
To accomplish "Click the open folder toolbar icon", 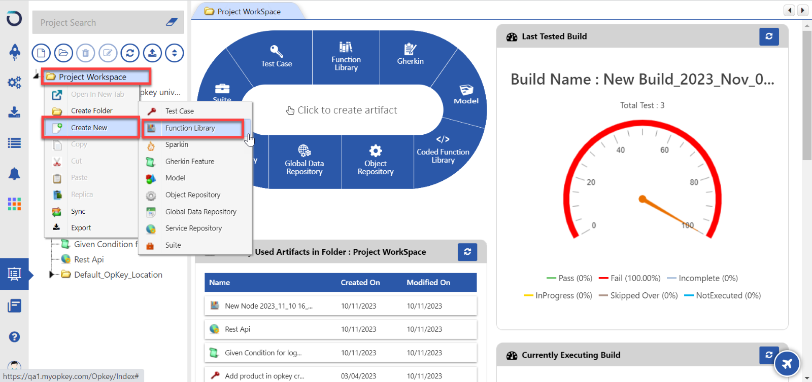I will [63, 53].
